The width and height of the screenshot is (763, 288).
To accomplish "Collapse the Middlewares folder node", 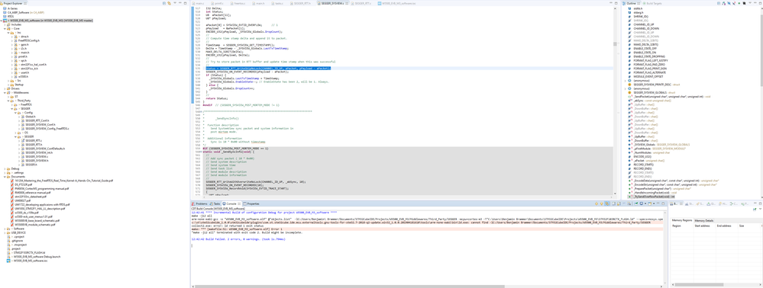I will [5, 92].
